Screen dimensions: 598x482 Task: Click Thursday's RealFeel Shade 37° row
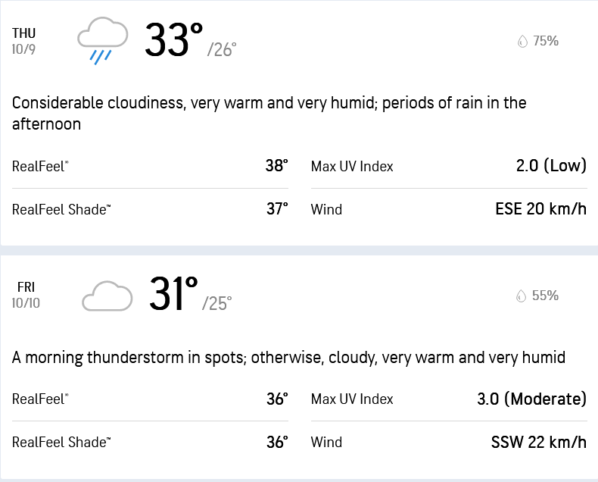150,209
